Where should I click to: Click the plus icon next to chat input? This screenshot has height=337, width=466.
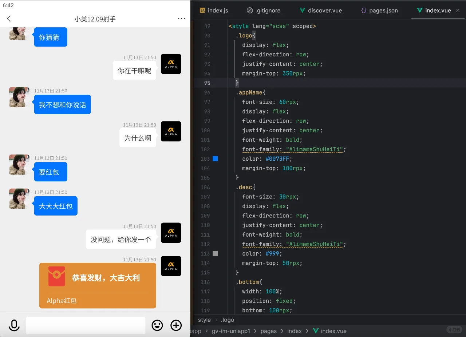176,325
